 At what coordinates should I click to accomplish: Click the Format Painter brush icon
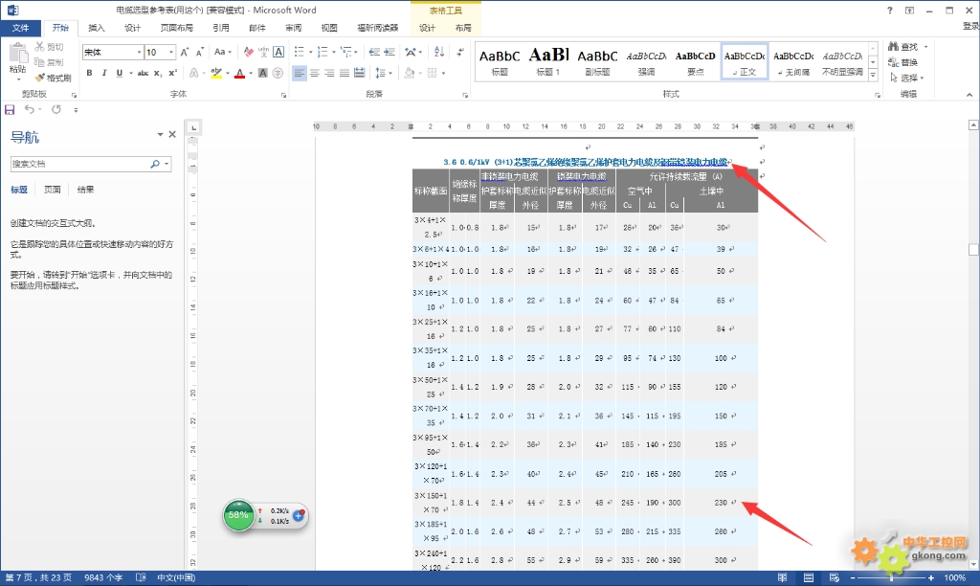[x=40, y=78]
